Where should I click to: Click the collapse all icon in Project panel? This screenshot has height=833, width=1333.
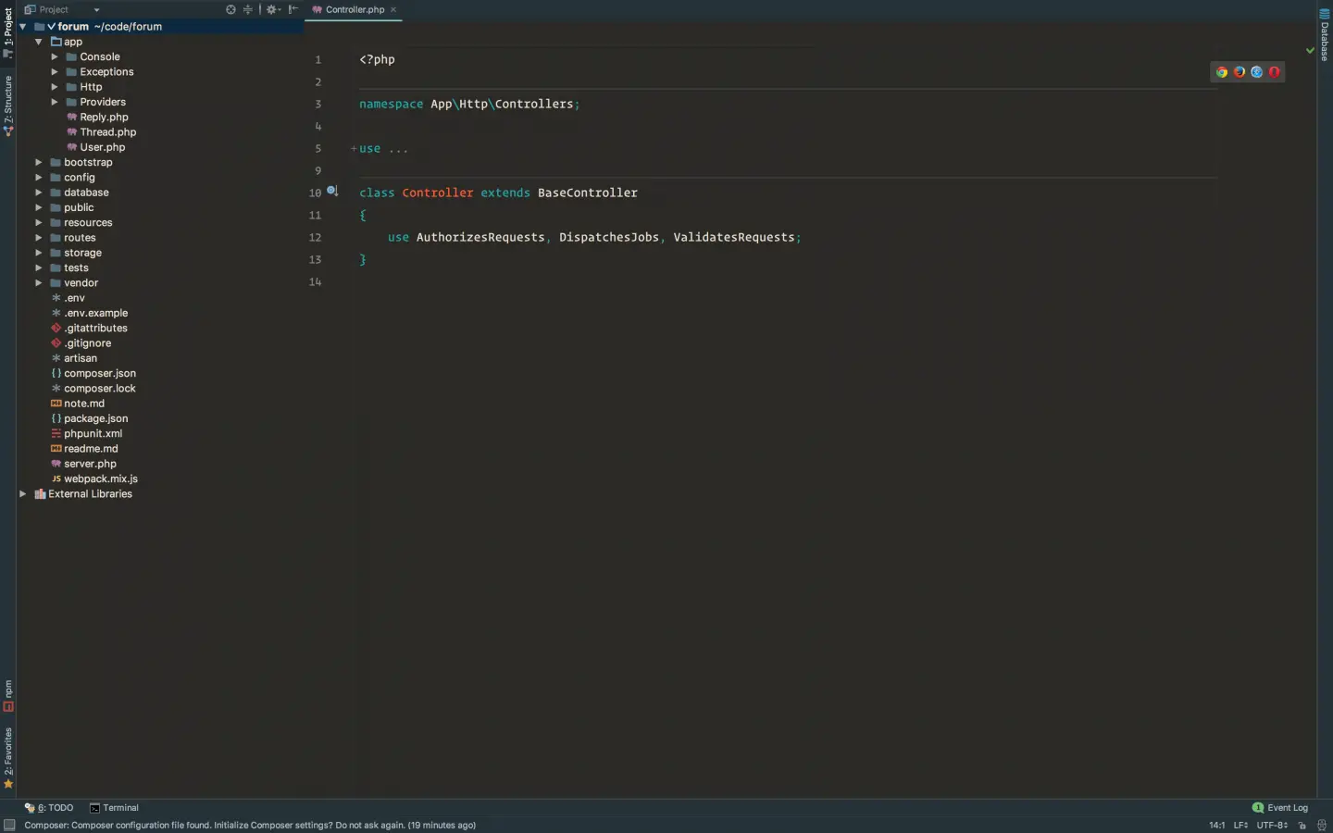click(248, 9)
